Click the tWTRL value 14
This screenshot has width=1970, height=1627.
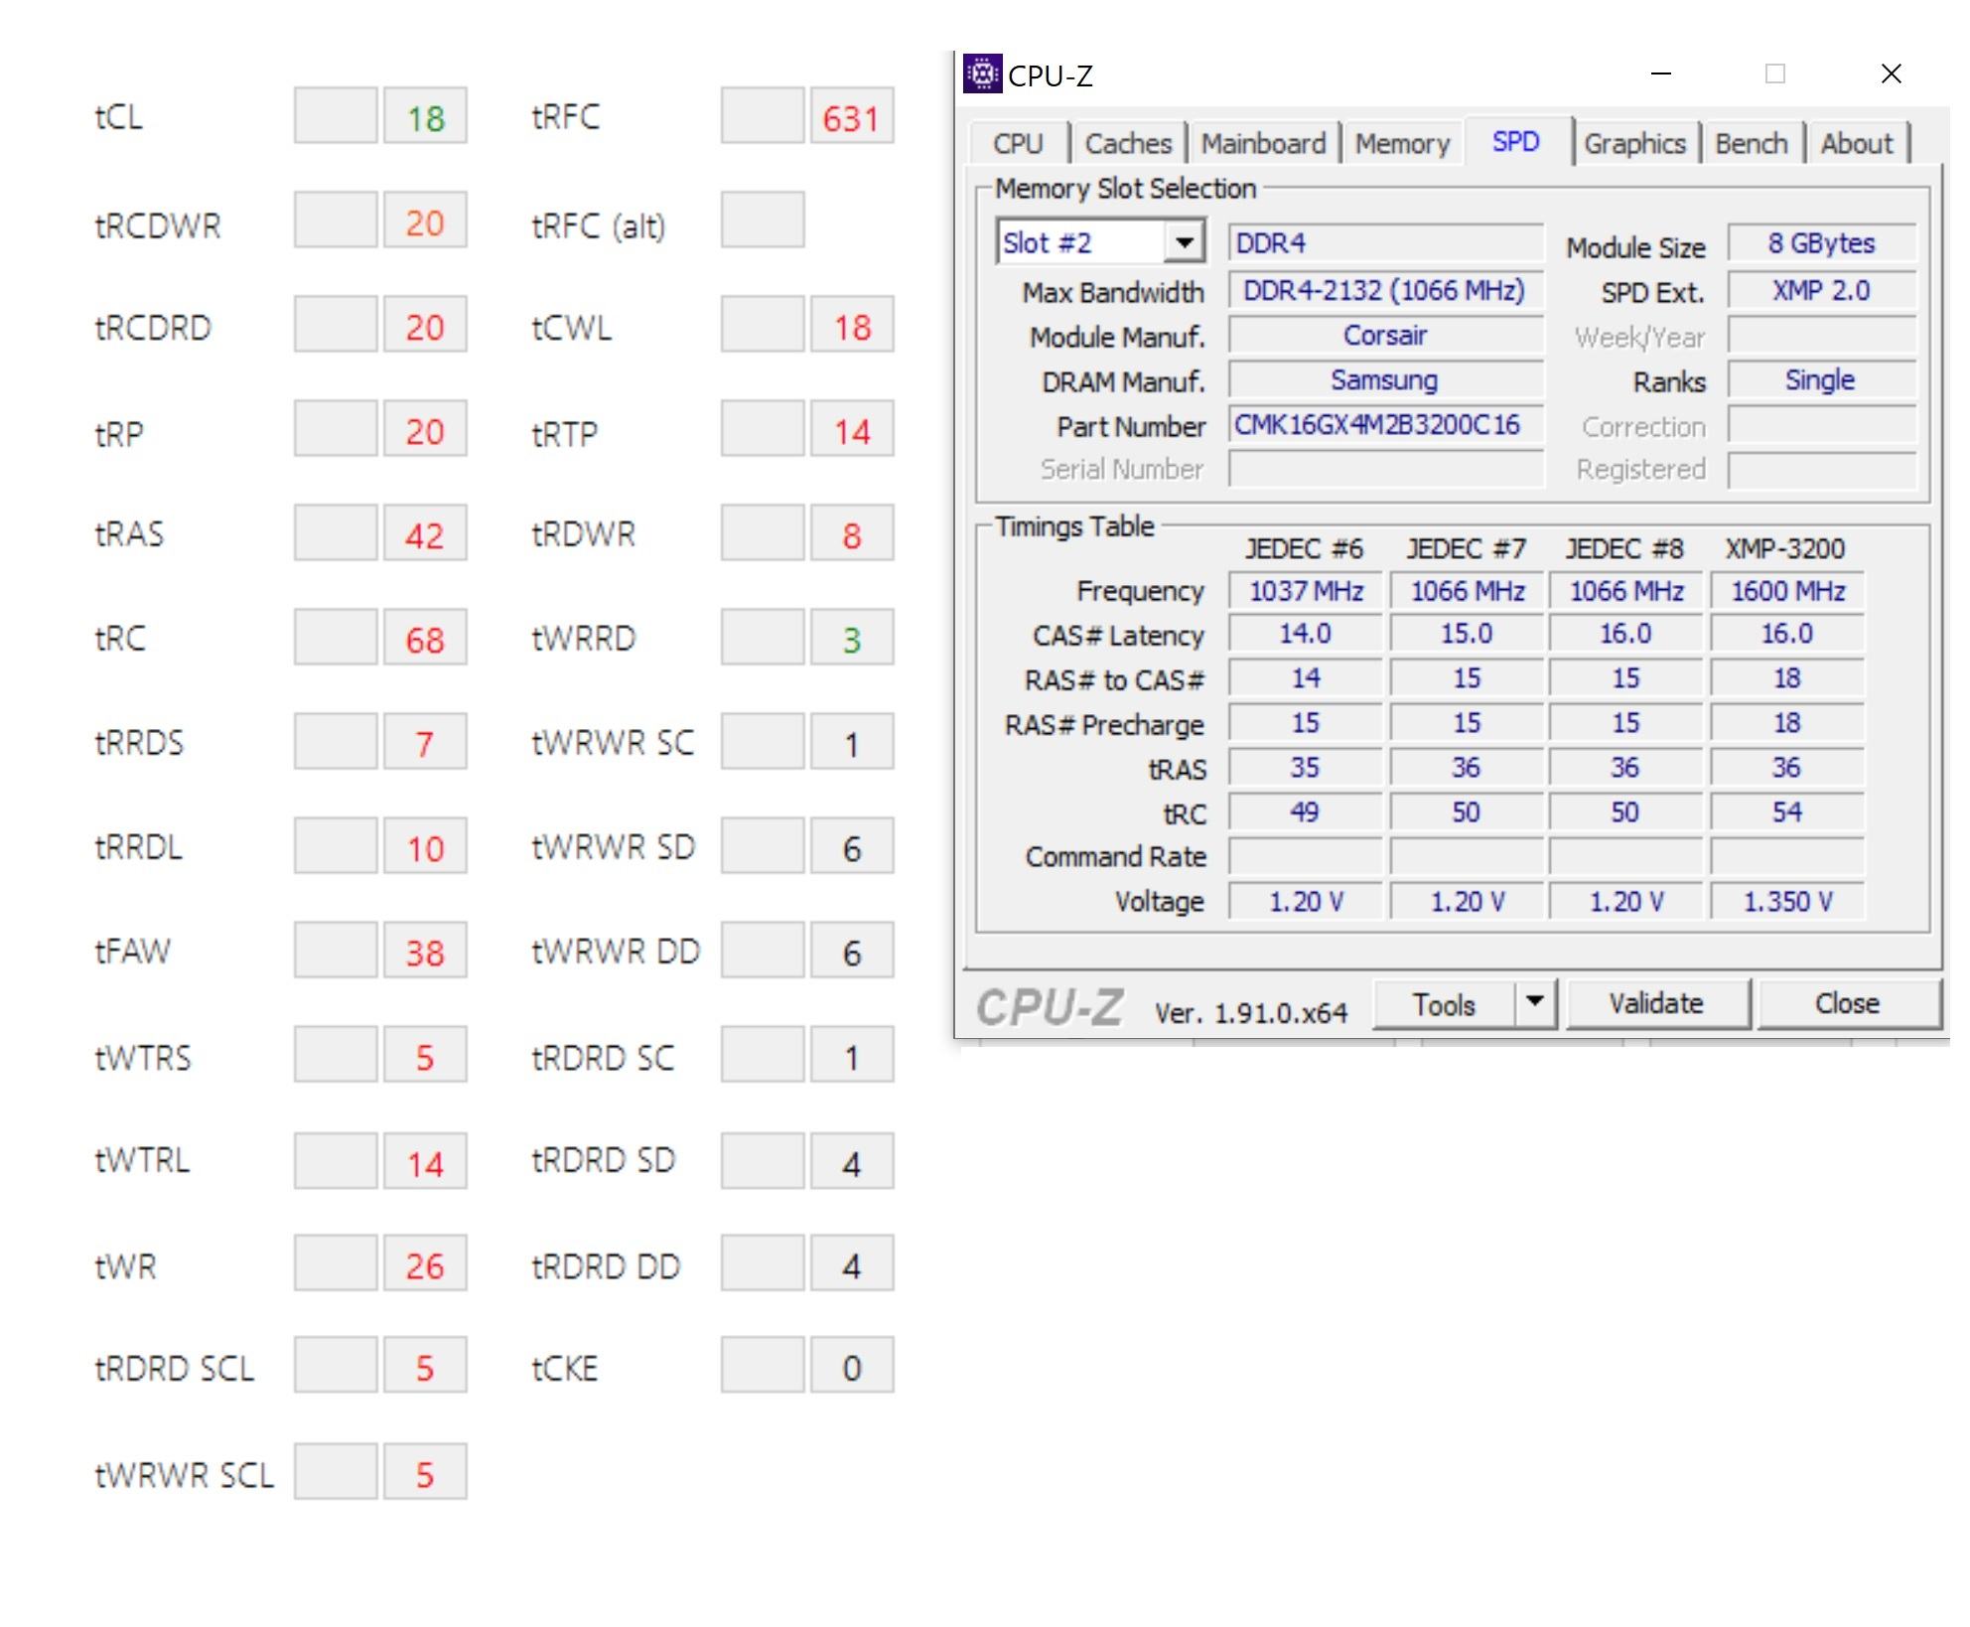425,1162
